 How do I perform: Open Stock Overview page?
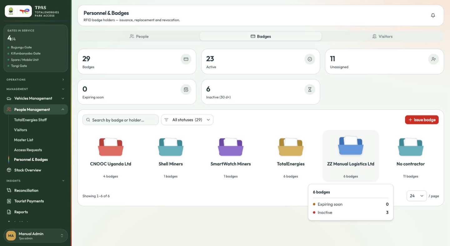click(36, 170)
